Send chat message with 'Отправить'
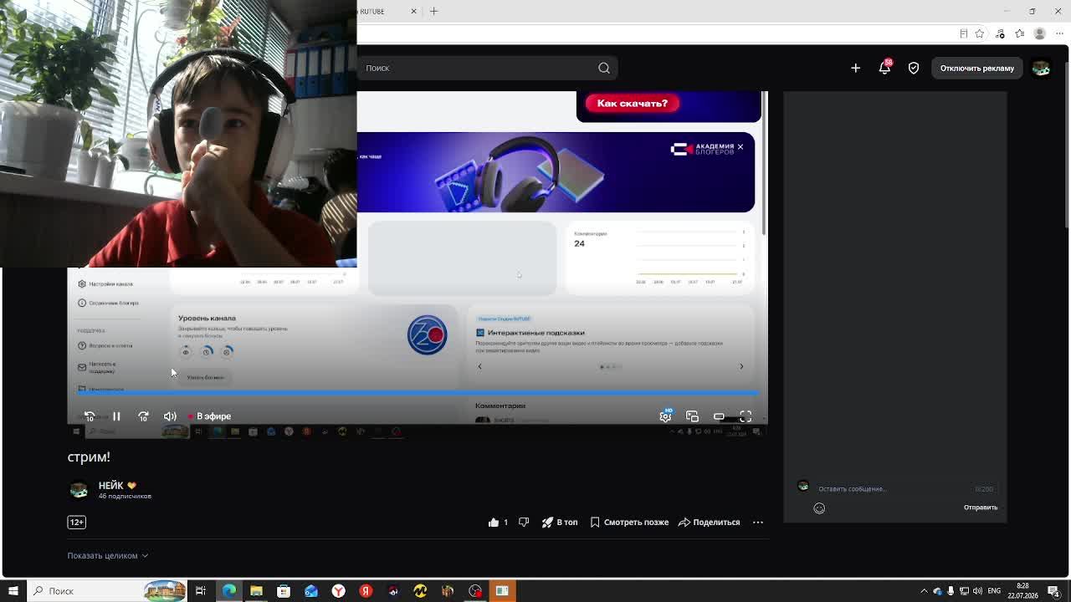The height and width of the screenshot is (602, 1071). pyautogui.click(x=981, y=508)
